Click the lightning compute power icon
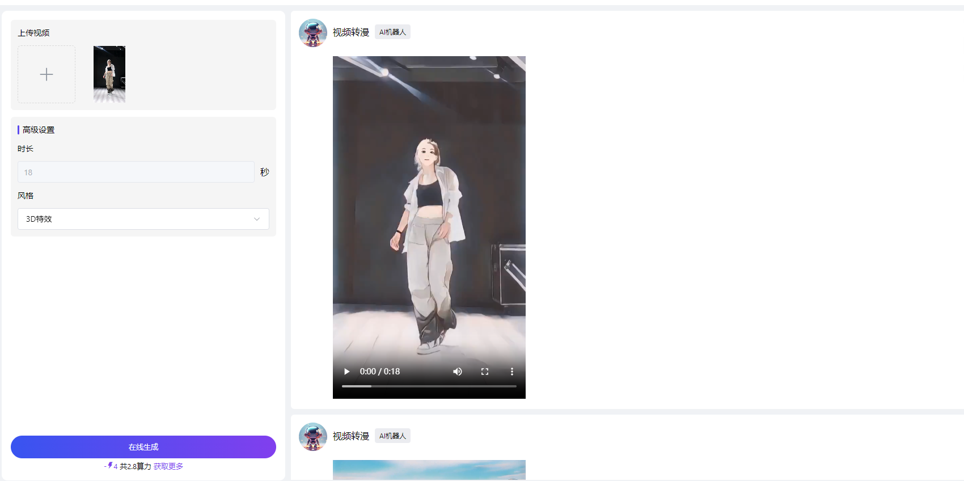Image resolution: width=964 pixels, height=481 pixels. tap(110, 466)
